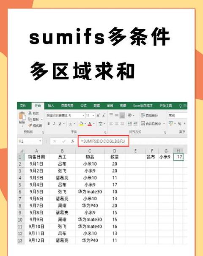This screenshot has width=203, height=256.
Task: Open the fill color dropdown arrow
Action: pos(85,124)
